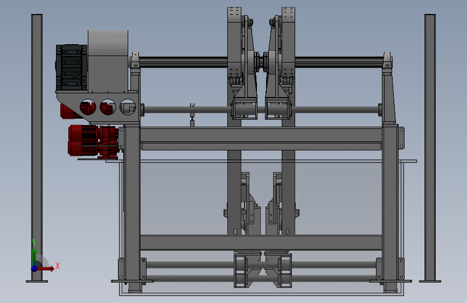The image size is (467, 303).
Task: Select the top horizontal guide rail
Action: click(x=261, y=62)
